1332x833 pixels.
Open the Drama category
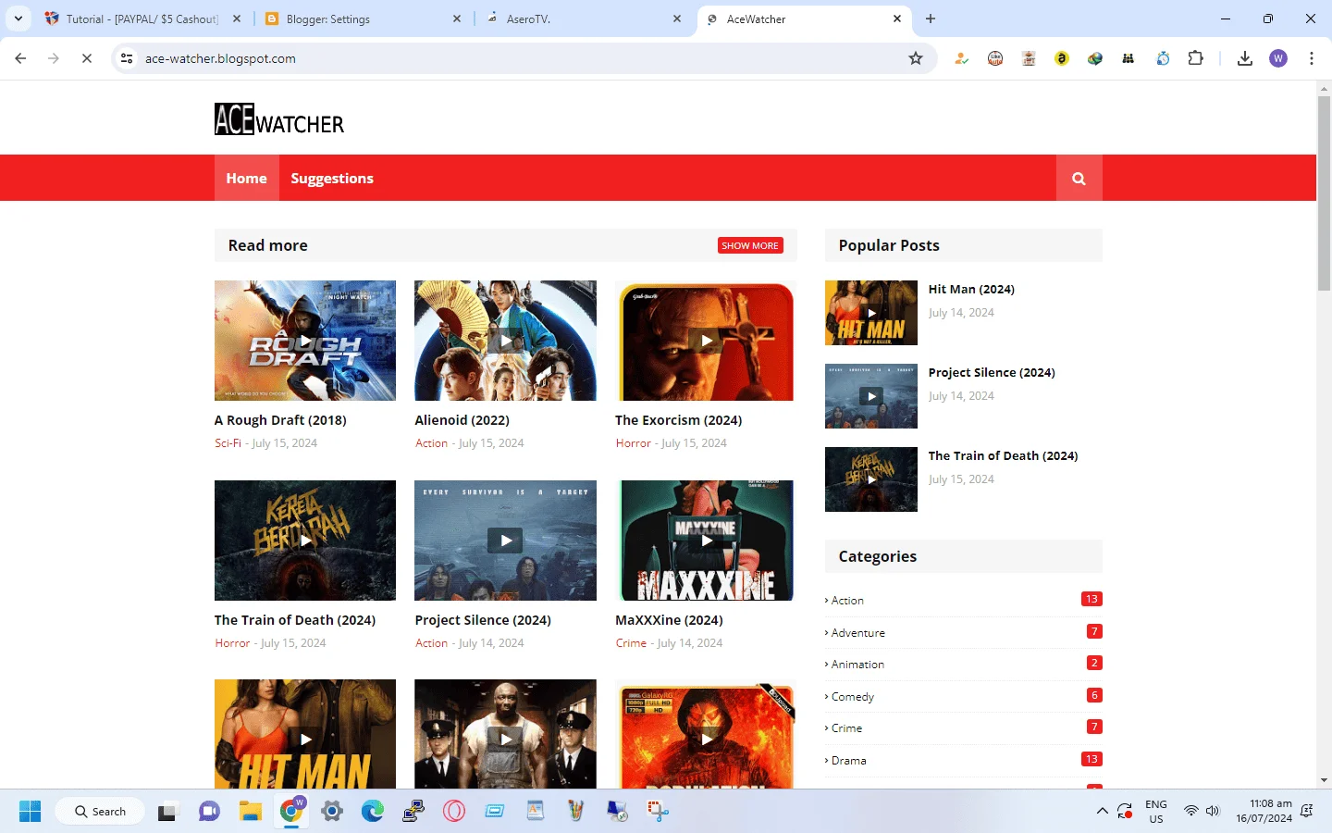coord(848,761)
